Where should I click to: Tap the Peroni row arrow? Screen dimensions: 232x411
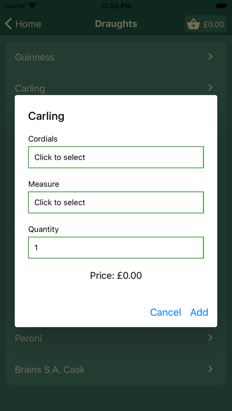pos(210,338)
